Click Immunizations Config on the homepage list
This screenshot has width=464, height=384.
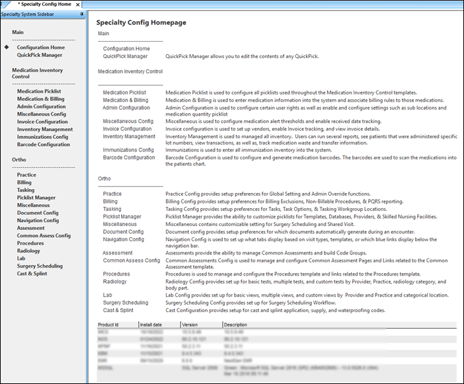click(x=128, y=150)
